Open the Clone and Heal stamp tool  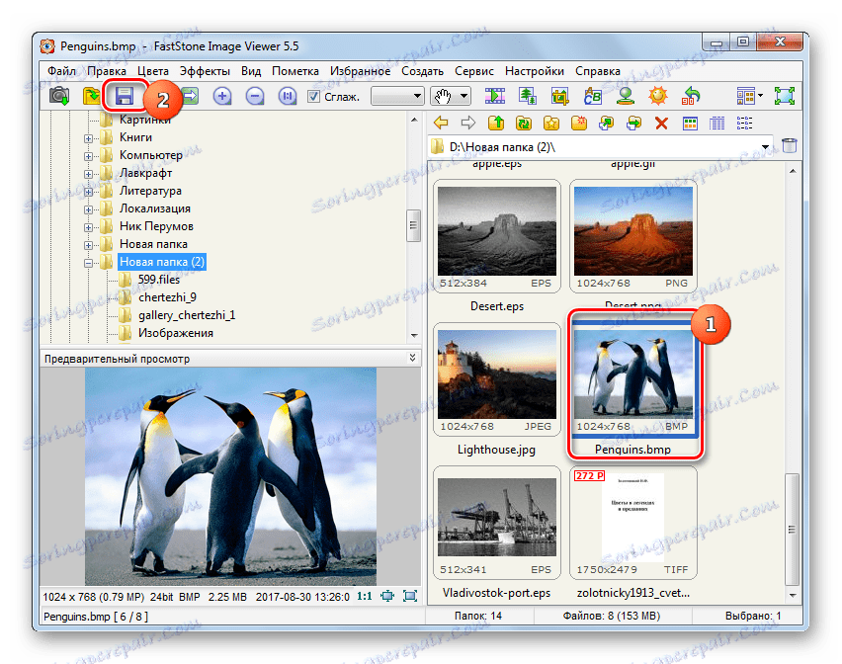[625, 96]
